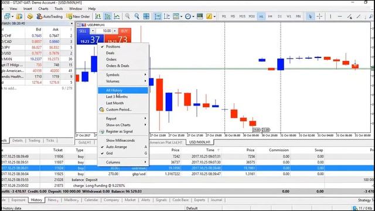Zoom in on the chart
Screen dimensions: 375x211
[128, 16]
